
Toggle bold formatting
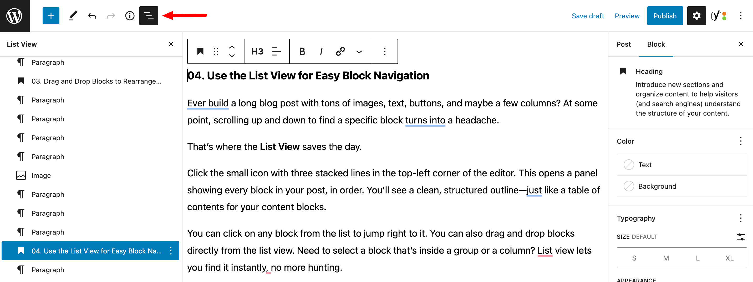(x=302, y=51)
